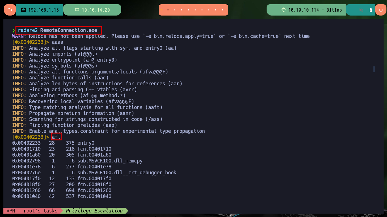Click the battery charging icon
Image resolution: width=387 pixels, height=217 pixels.
pos(371,10)
